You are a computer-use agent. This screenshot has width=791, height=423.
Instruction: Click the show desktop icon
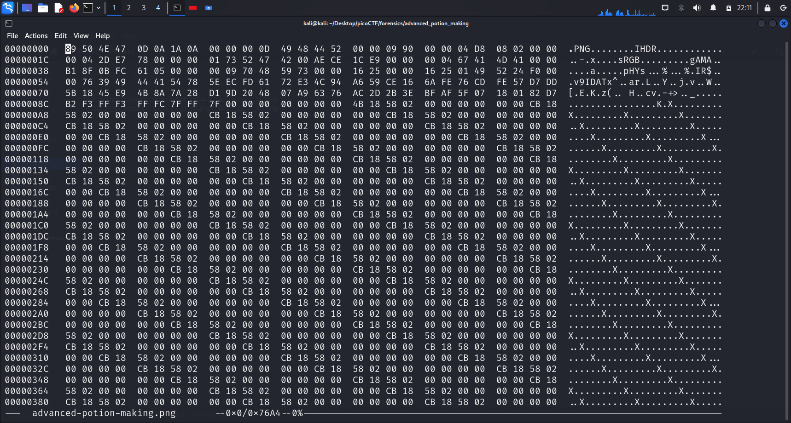[27, 8]
